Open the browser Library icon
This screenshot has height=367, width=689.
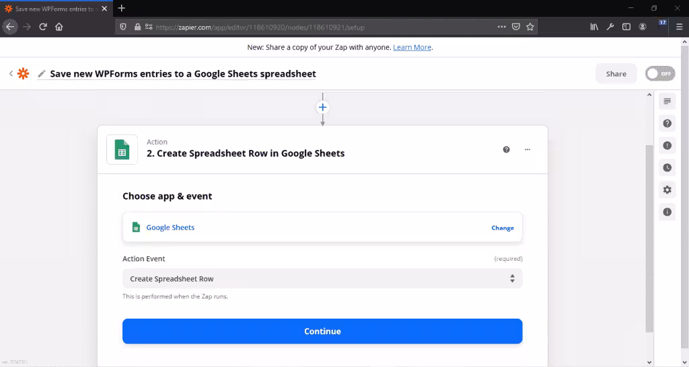click(x=594, y=27)
